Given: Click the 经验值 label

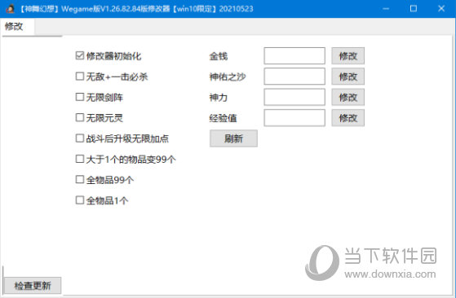Looking at the screenshot, I should (x=223, y=118).
